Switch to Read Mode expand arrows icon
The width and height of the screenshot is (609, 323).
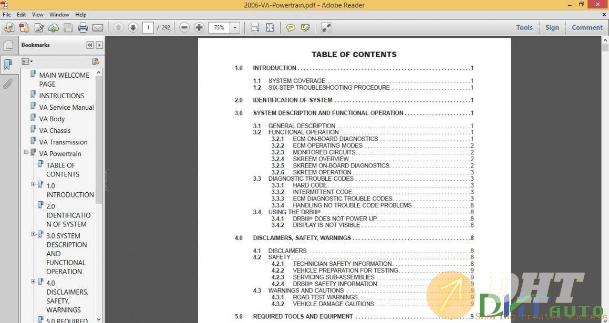click(327, 27)
